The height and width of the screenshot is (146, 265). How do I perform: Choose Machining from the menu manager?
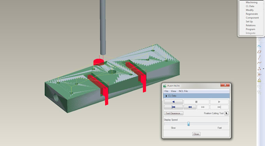click(251, 2)
